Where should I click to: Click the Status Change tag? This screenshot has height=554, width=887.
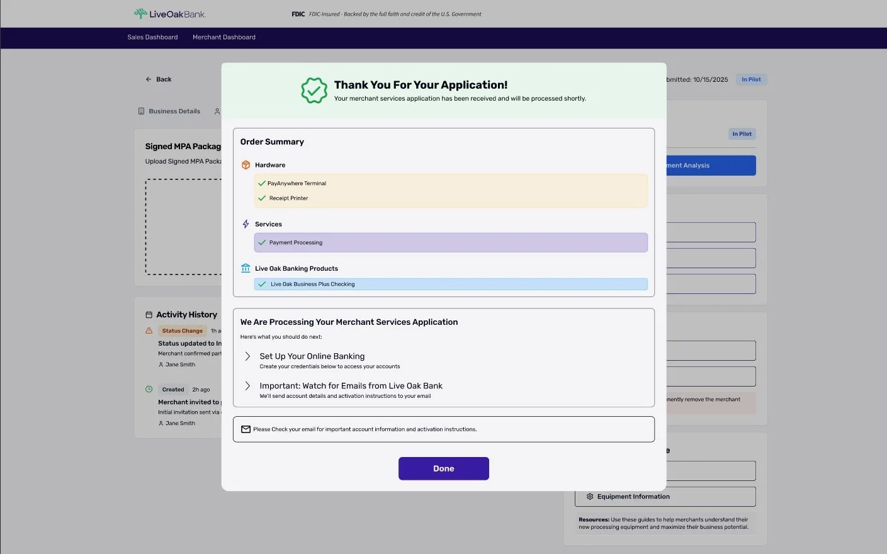tap(183, 331)
